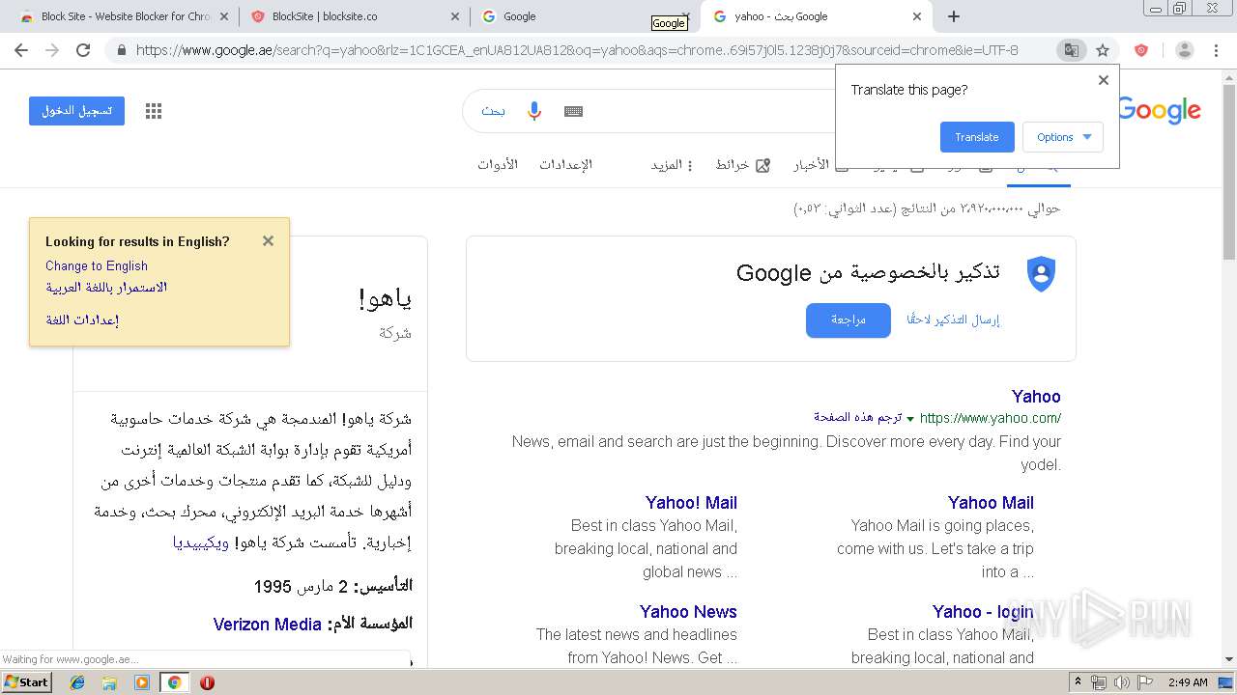Click the privacy reminder shield icon
Screen dimensions: 1237x695
[x=1041, y=274]
